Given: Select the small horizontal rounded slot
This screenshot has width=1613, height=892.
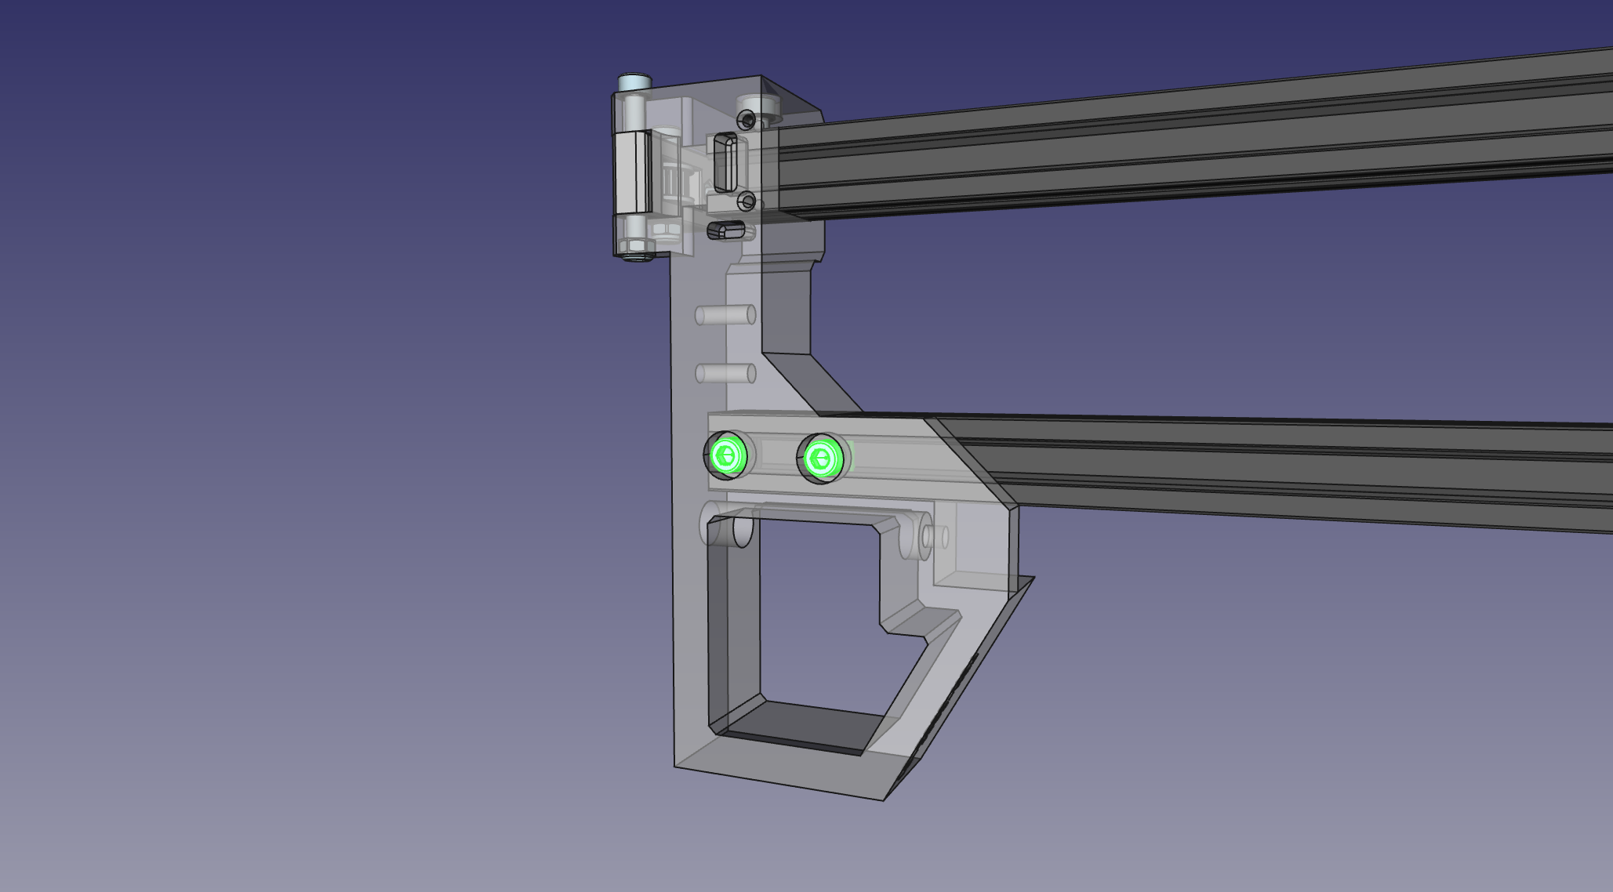Looking at the screenshot, I should pos(727,230).
